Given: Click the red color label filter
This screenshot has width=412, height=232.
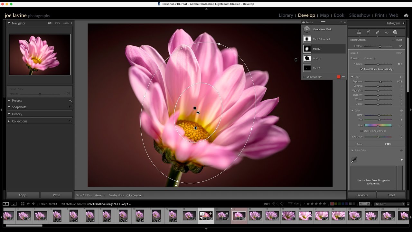Looking at the screenshot, I should tap(332, 204).
